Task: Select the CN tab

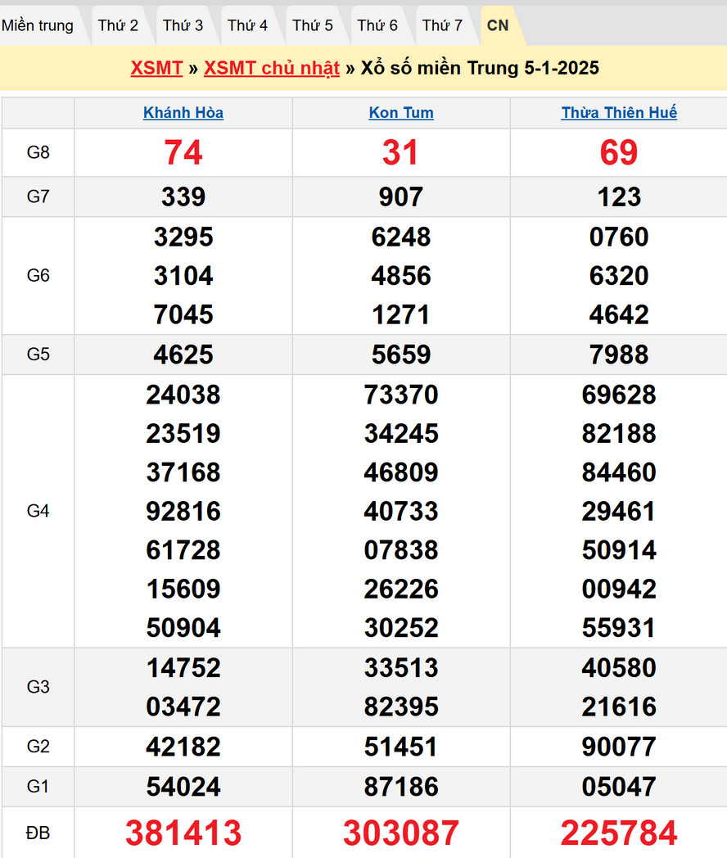Action: [498, 25]
